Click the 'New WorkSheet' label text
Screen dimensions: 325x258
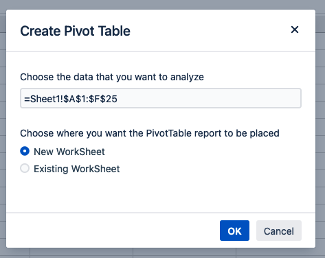pos(69,152)
